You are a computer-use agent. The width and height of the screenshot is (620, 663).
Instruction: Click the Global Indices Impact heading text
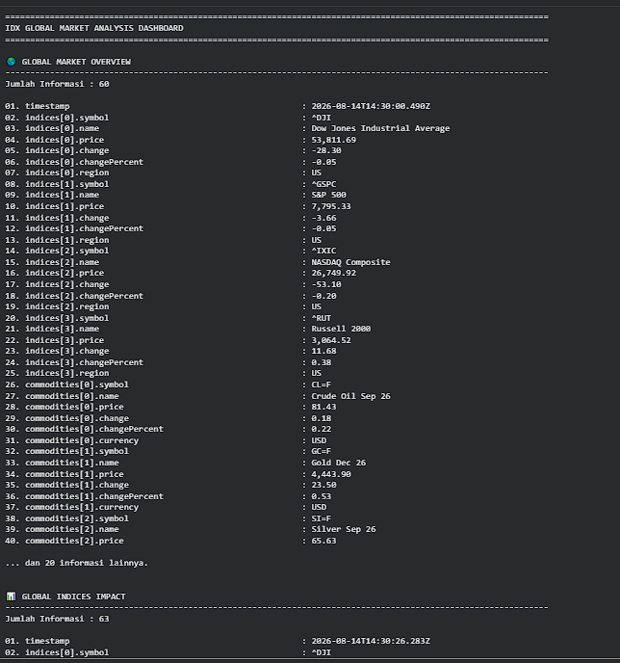click(x=73, y=597)
